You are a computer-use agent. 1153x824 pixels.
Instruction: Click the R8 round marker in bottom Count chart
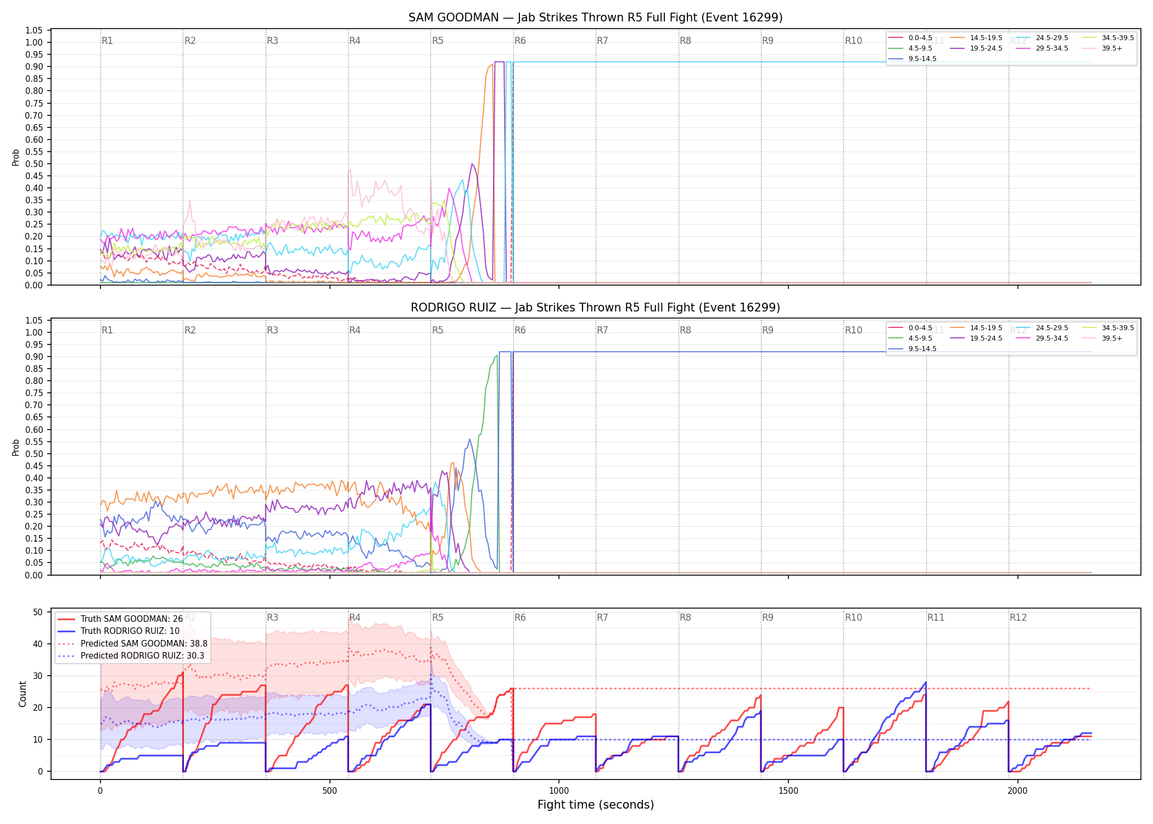[x=686, y=617]
